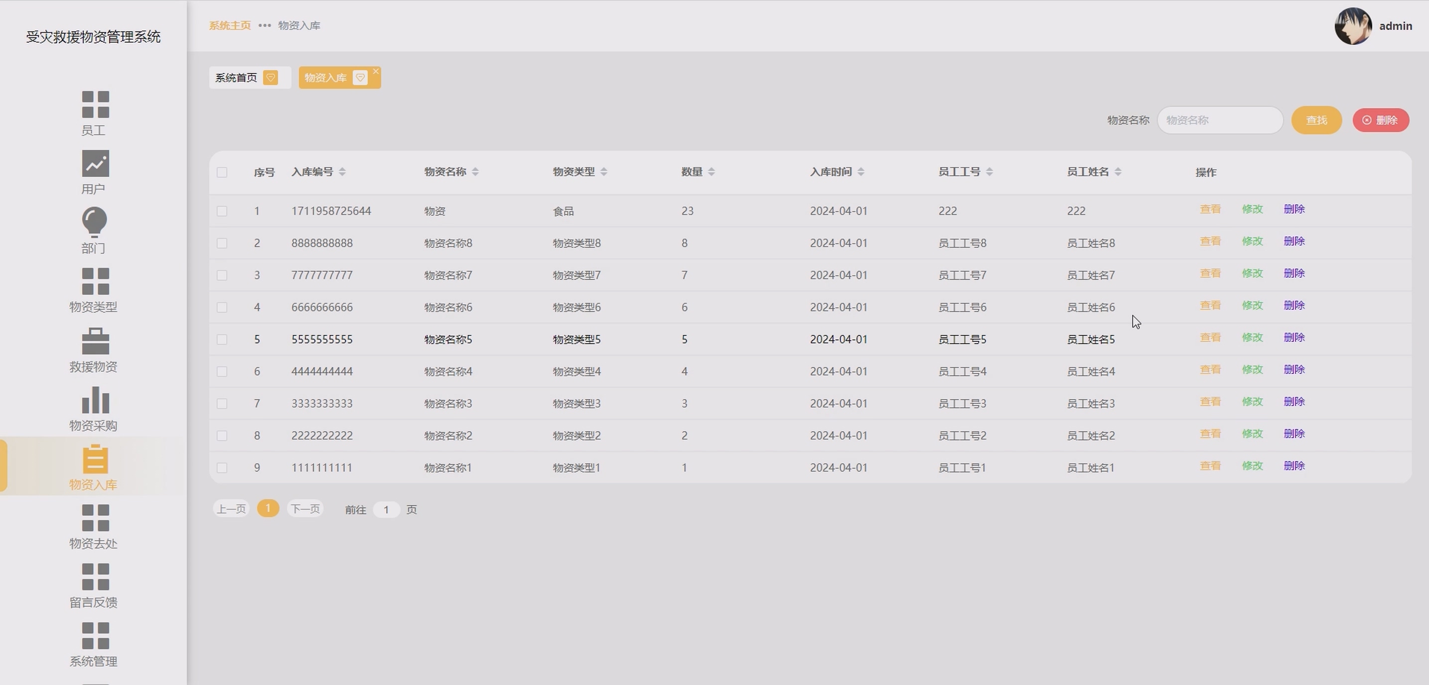Click the tag icon on 物资入库 tab
Screen dimensions: 1429x685
(x=360, y=78)
